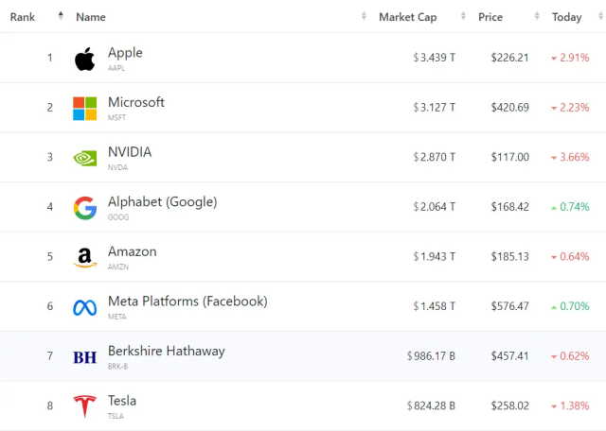Click the Google logo icon
606x431 pixels.
click(85, 208)
